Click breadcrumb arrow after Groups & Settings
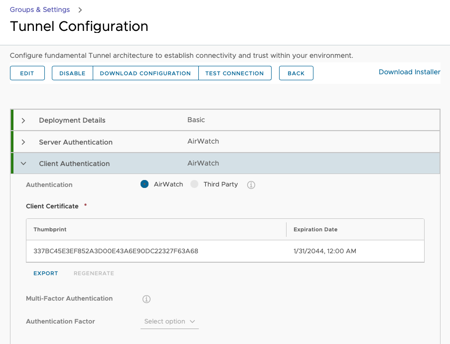The width and height of the screenshot is (450, 344). 80,10
